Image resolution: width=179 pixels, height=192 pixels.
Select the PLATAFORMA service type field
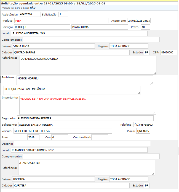(x=100, y=27)
